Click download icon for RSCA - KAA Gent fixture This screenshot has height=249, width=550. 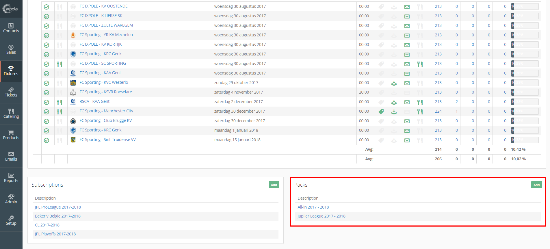click(x=394, y=103)
